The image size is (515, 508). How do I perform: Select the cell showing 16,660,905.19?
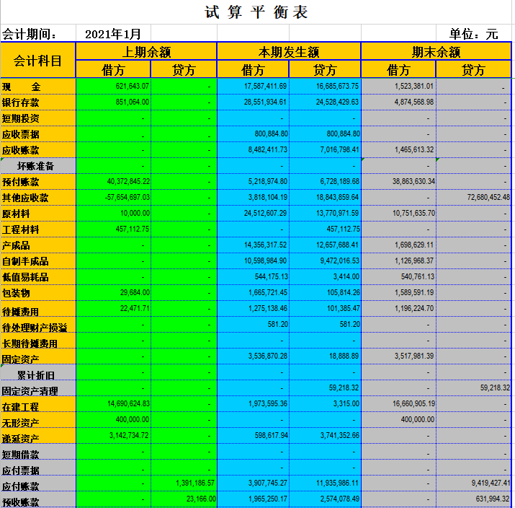(x=399, y=404)
